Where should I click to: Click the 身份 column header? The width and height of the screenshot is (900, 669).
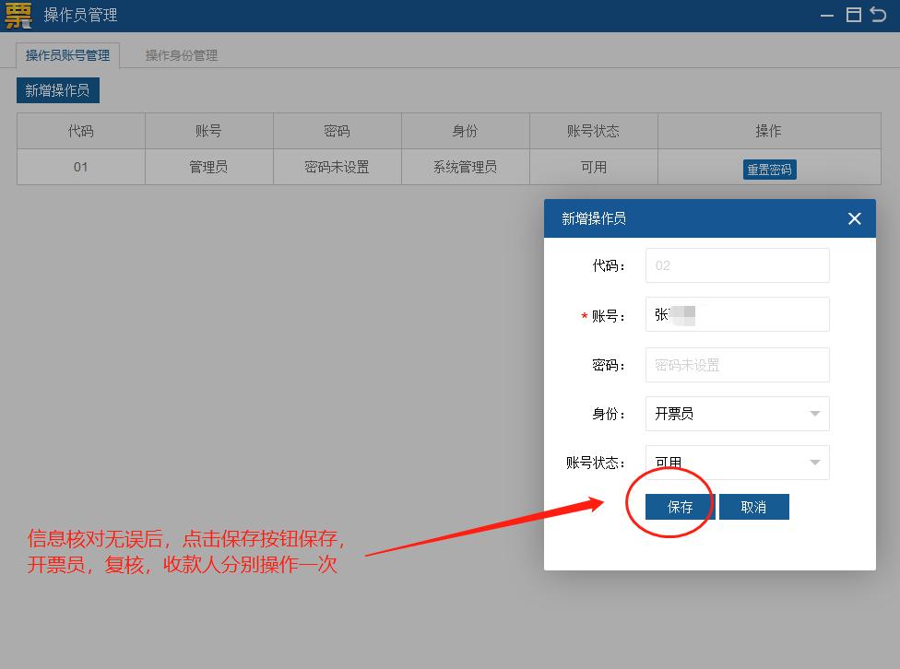click(x=465, y=130)
